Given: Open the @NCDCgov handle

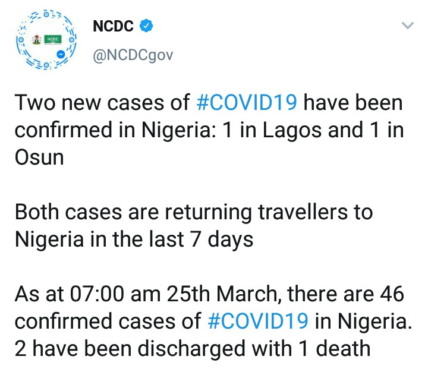Looking at the screenshot, I should tap(133, 55).
